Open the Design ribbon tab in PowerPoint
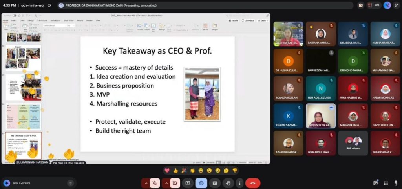 [x=31, y=20]
